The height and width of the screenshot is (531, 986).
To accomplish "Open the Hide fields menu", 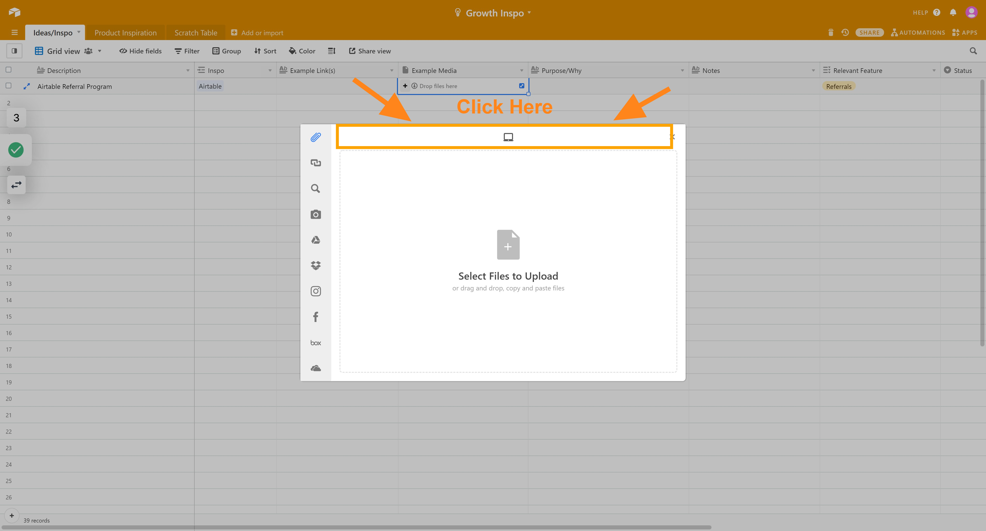I will click(140, 51).
